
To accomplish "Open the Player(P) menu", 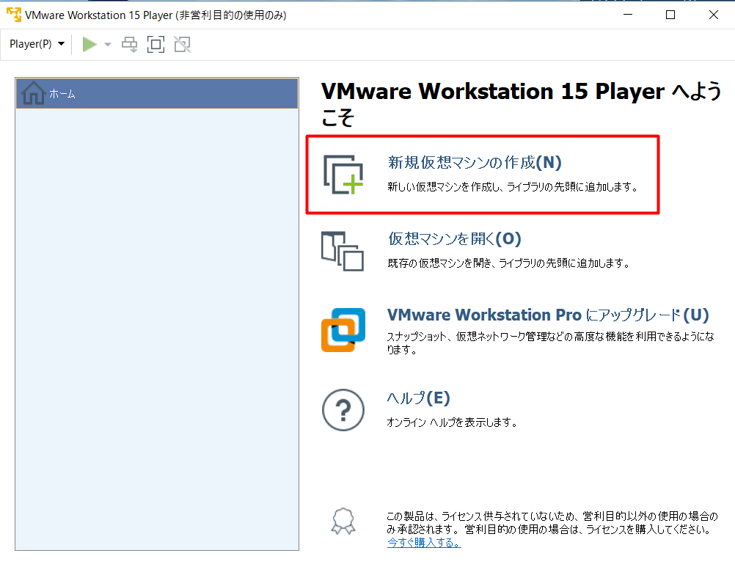I will (x=37, y=44).
